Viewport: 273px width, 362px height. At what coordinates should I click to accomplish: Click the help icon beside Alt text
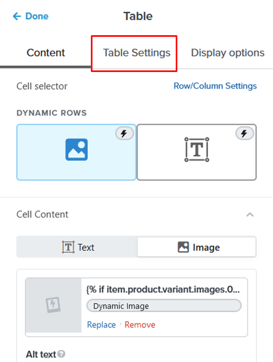(x=61, y=354)
